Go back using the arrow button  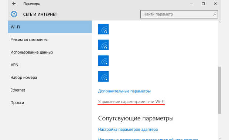(14, 4)
